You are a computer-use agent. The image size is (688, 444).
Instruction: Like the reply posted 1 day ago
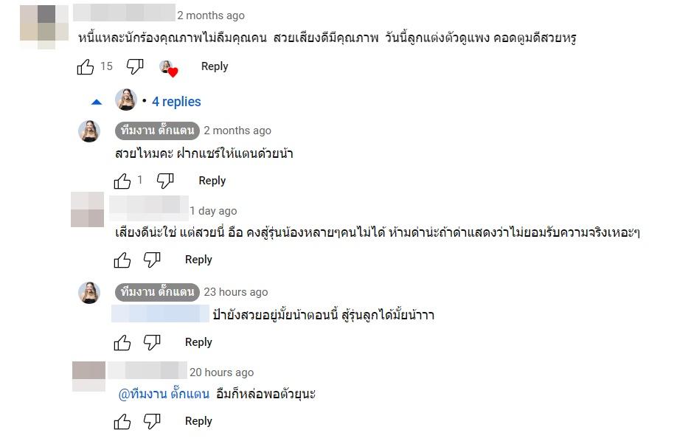(x=122, y=260)
